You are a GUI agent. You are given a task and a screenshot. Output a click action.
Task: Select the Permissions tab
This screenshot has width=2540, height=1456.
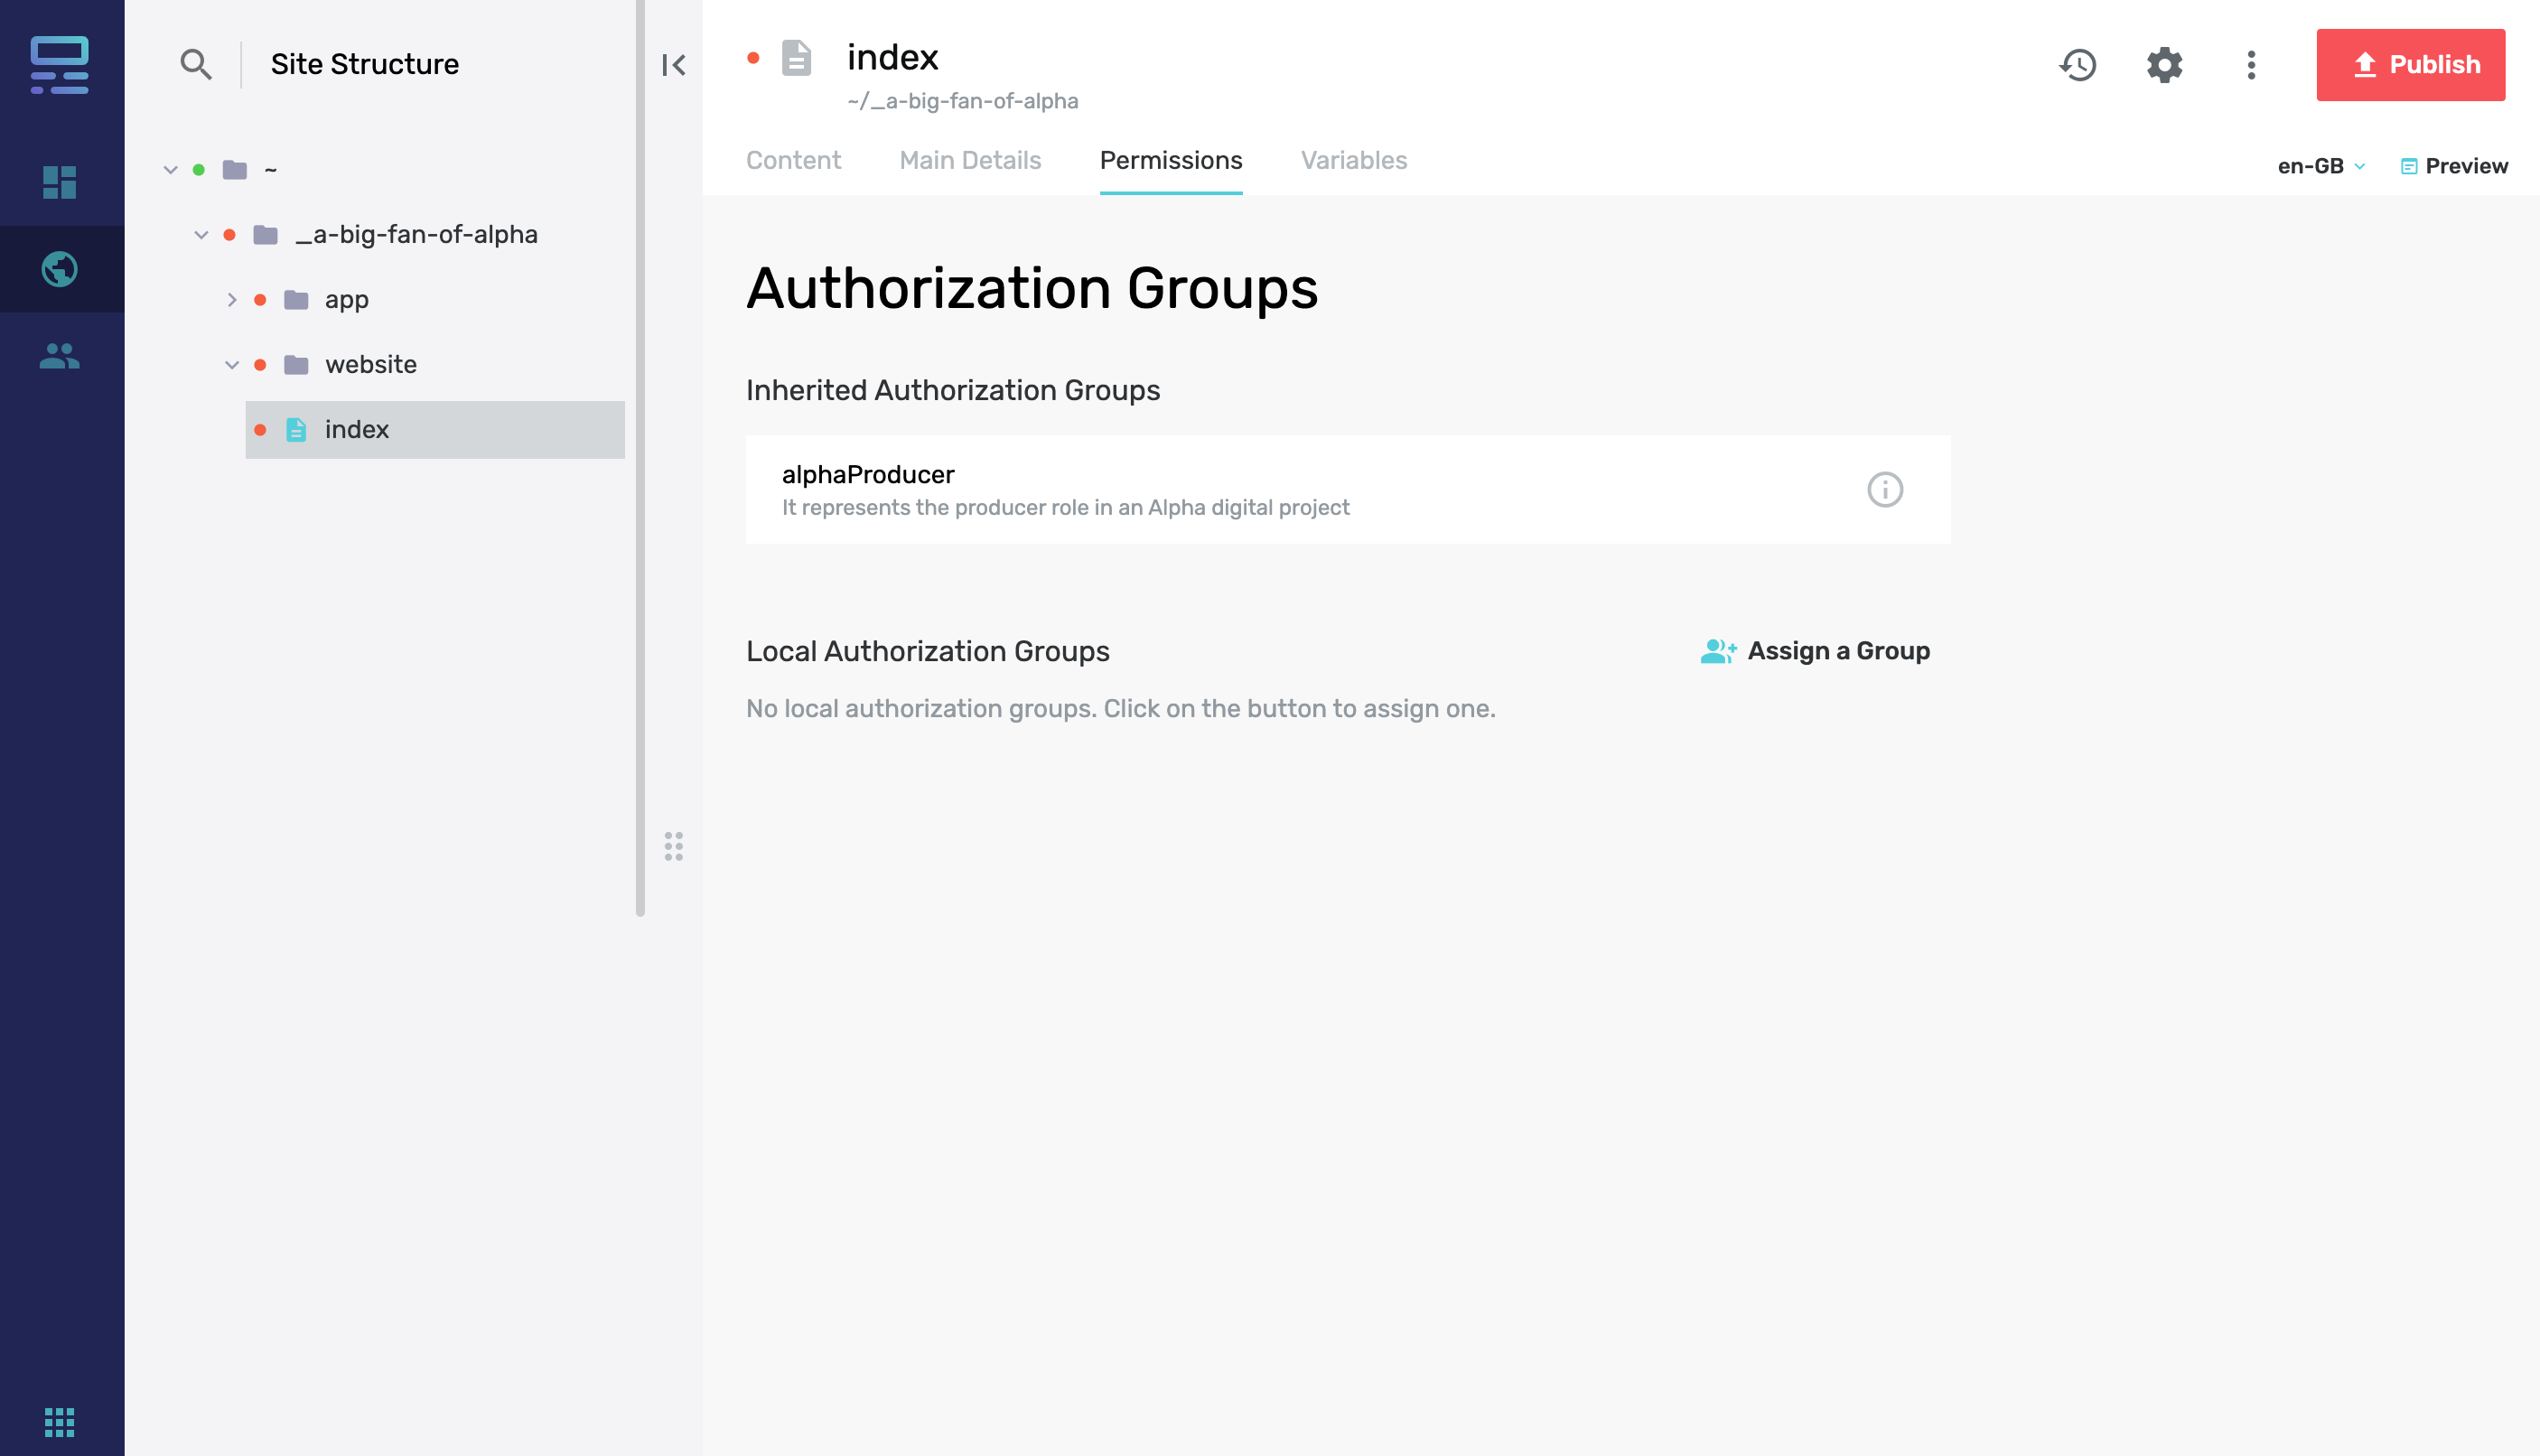[1171, 160]
